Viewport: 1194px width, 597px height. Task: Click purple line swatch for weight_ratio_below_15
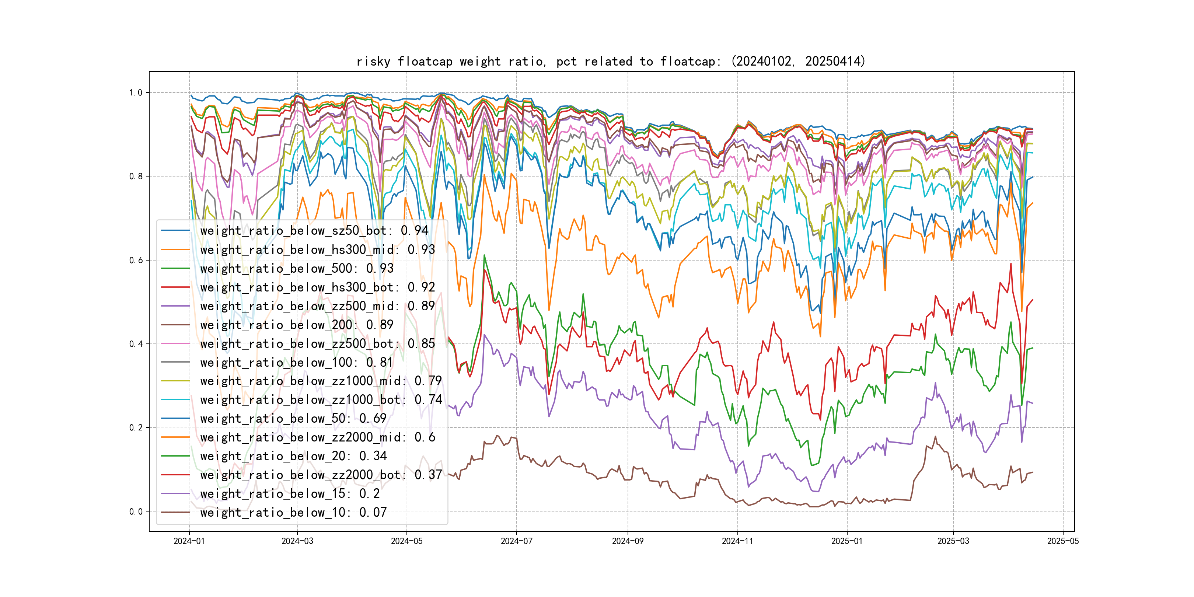tap(175, 494)
